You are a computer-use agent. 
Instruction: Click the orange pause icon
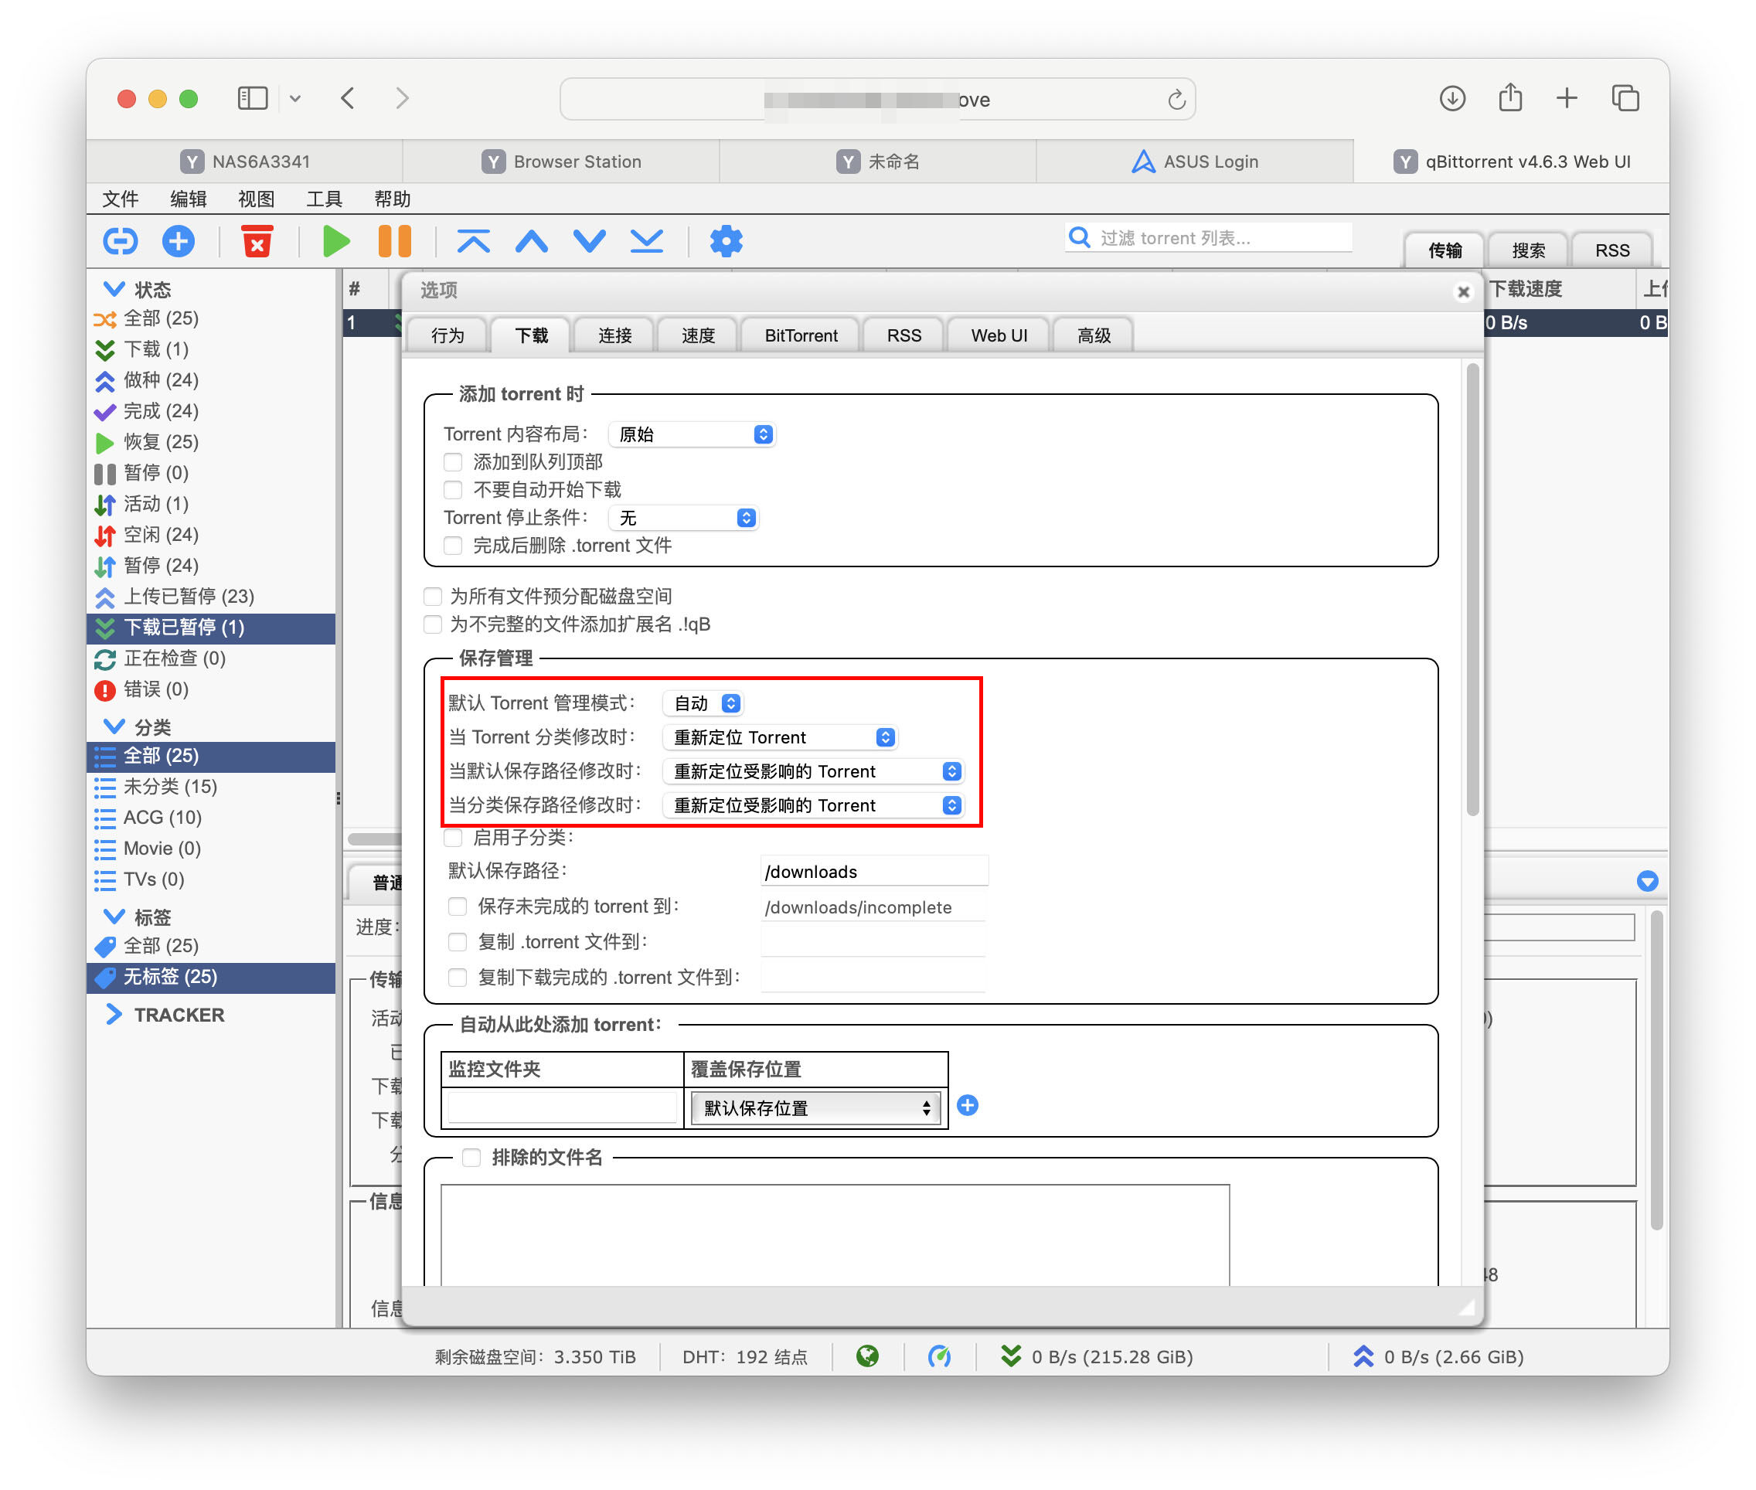pyautogui.click(x=394, y=242)
